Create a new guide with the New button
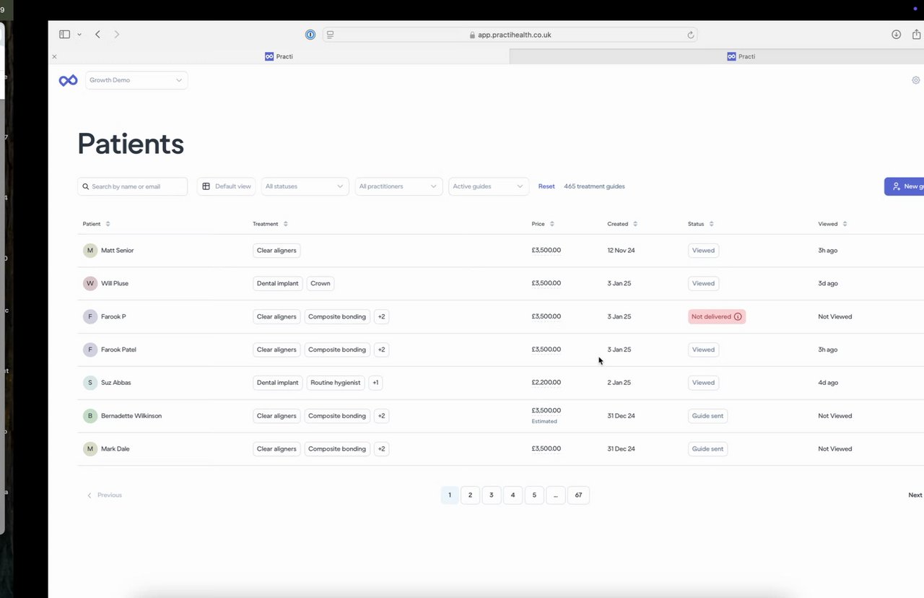Viewport: 924px width, 598px height. pyautogui.click(x=905, y=186)
